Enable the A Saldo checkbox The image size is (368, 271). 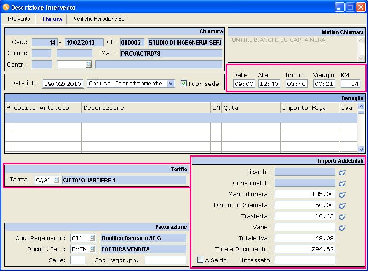[200, 260]
